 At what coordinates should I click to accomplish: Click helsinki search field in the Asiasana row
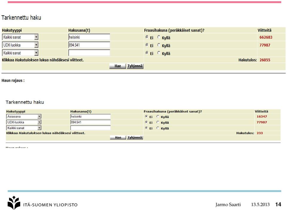pos(90,117)
